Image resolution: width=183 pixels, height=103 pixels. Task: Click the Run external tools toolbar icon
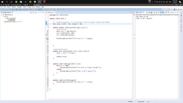20,9
